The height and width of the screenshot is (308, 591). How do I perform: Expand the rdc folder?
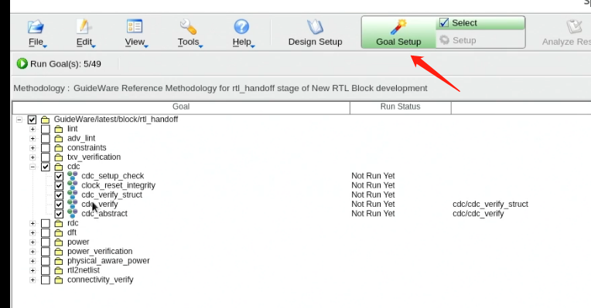click(x=32, y=223)
